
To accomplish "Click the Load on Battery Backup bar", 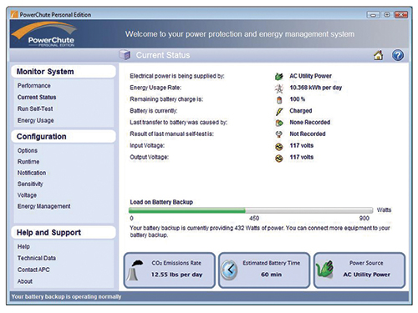I will [251, 210].
